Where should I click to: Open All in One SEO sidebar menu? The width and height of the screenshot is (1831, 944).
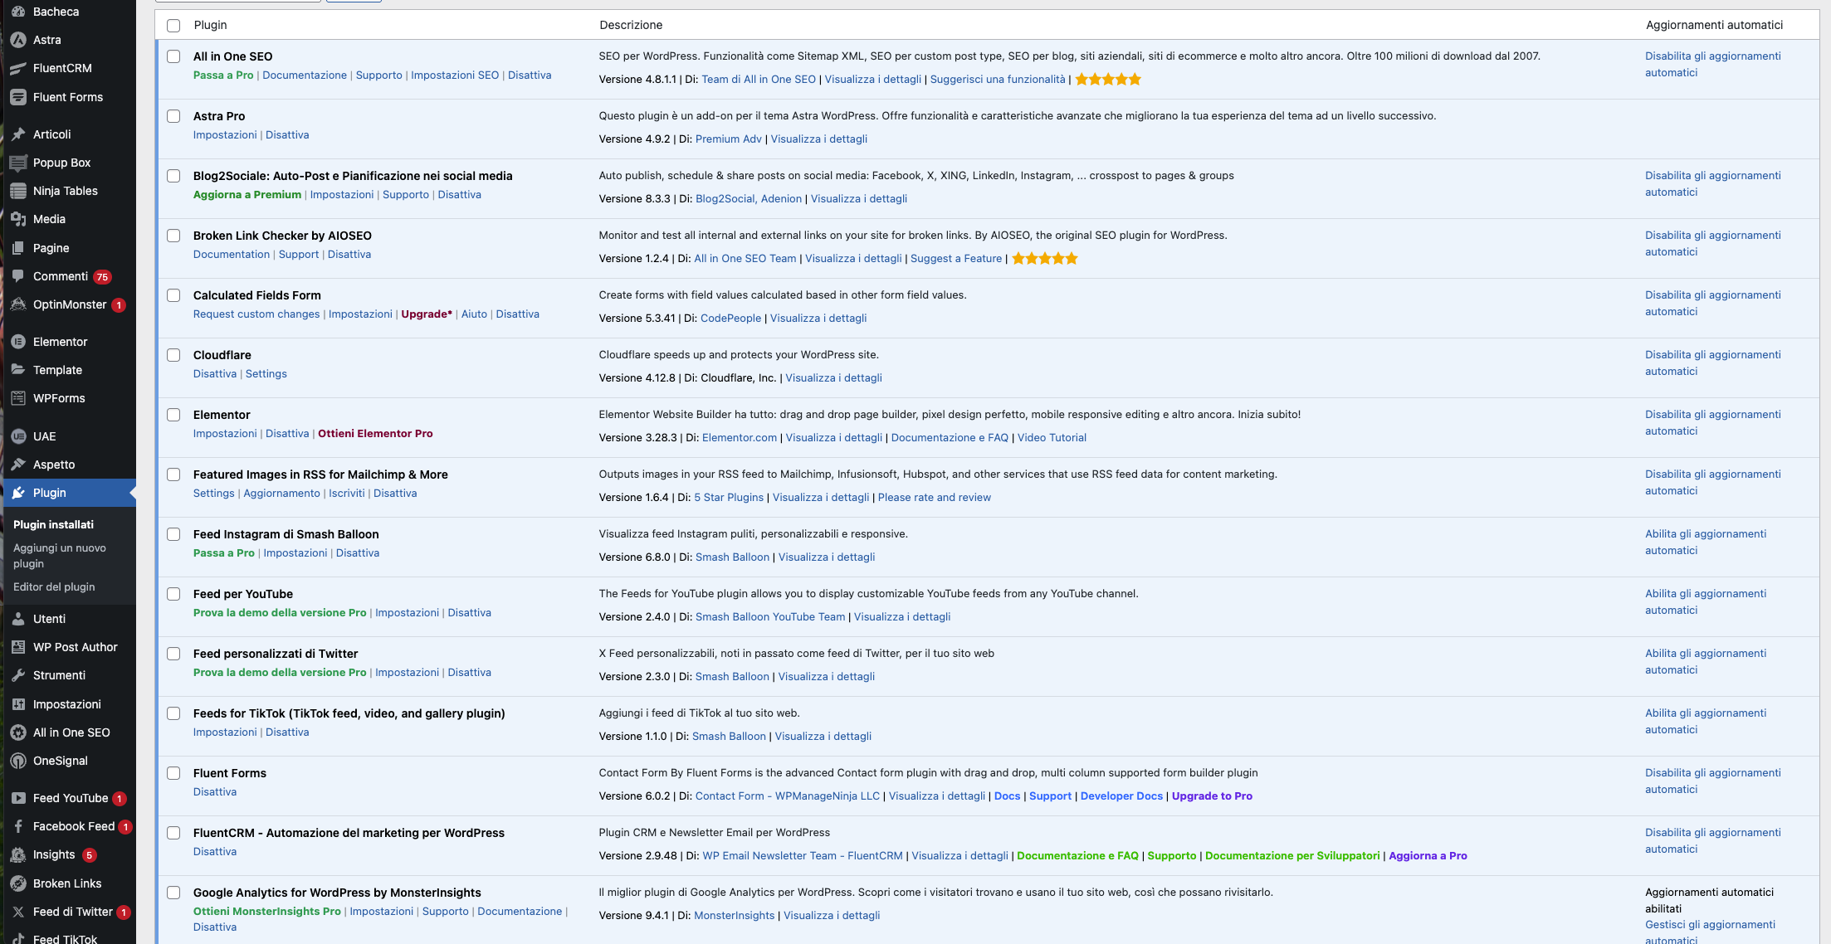tap(68, 732)
